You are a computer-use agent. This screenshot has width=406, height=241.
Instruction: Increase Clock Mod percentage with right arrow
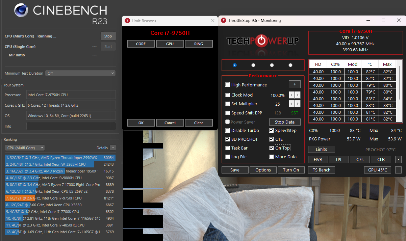[298, 95]
